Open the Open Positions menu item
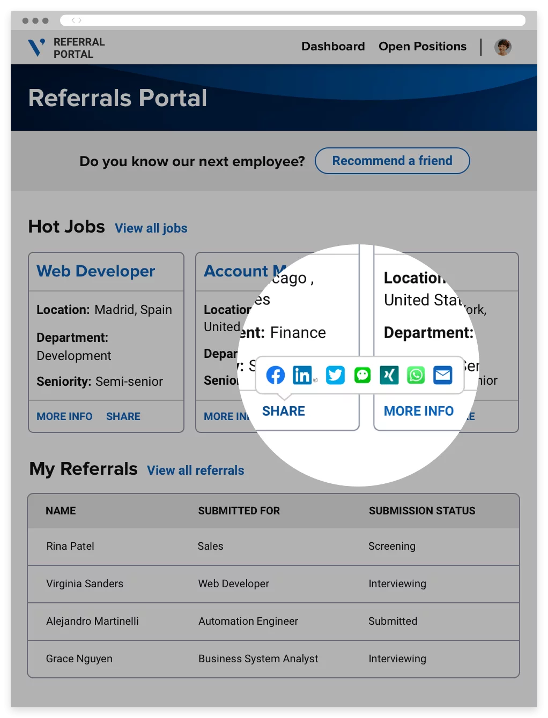This screenshot has width=548, height=718. (x=423, y=47)
